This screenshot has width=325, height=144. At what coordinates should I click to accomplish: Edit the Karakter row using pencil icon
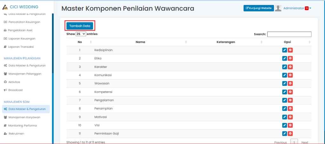coord(285,67)
